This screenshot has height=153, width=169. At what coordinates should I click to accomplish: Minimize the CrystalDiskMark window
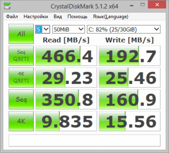(131, 6)
